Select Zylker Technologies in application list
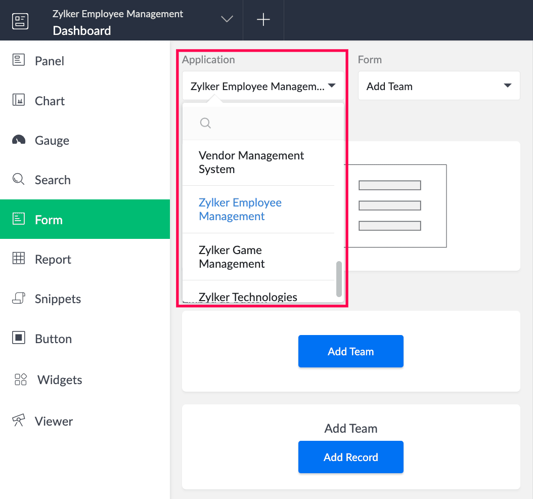The image size is (533, 499). 248,297
